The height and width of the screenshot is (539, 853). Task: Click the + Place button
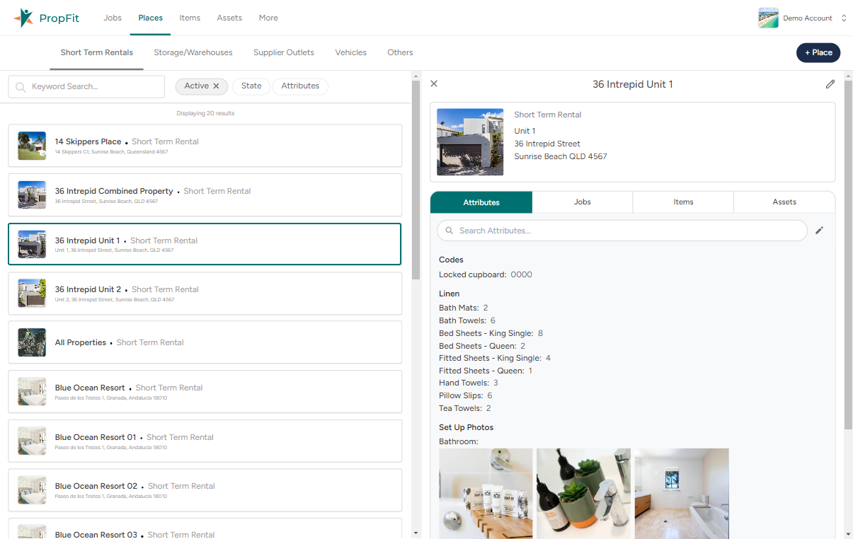point(818,52)
